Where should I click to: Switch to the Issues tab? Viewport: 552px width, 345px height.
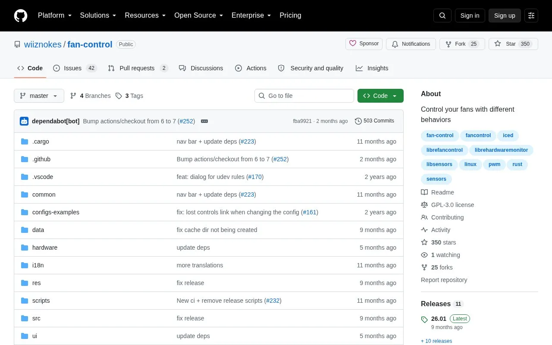click(75, 68)
